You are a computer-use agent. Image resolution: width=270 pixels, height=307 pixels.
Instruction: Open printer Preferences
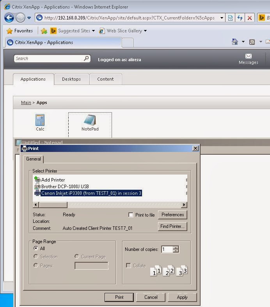click(x=172, y=215)
